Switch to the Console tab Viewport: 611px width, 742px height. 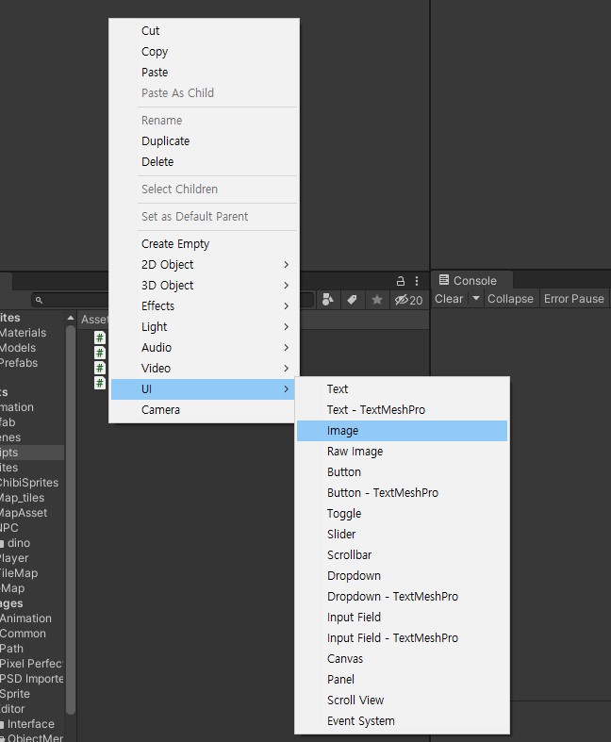(471, 281)
